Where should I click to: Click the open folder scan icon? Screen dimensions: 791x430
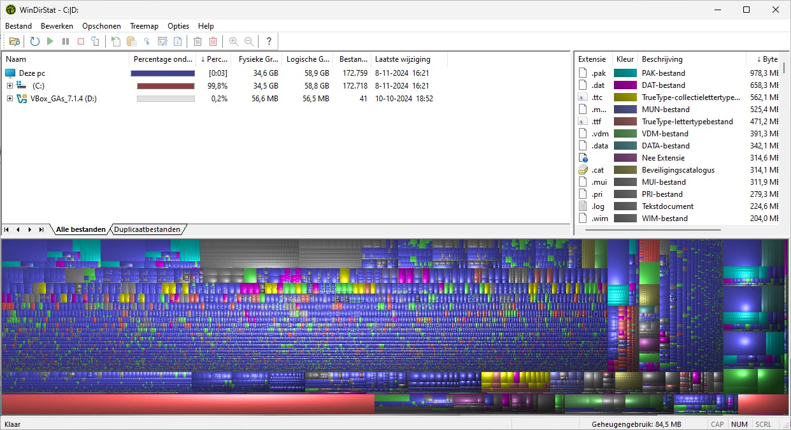(14, 41)
